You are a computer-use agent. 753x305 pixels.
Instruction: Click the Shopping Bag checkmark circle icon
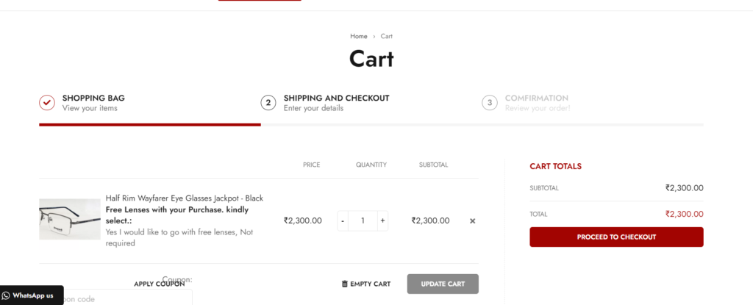47,102
